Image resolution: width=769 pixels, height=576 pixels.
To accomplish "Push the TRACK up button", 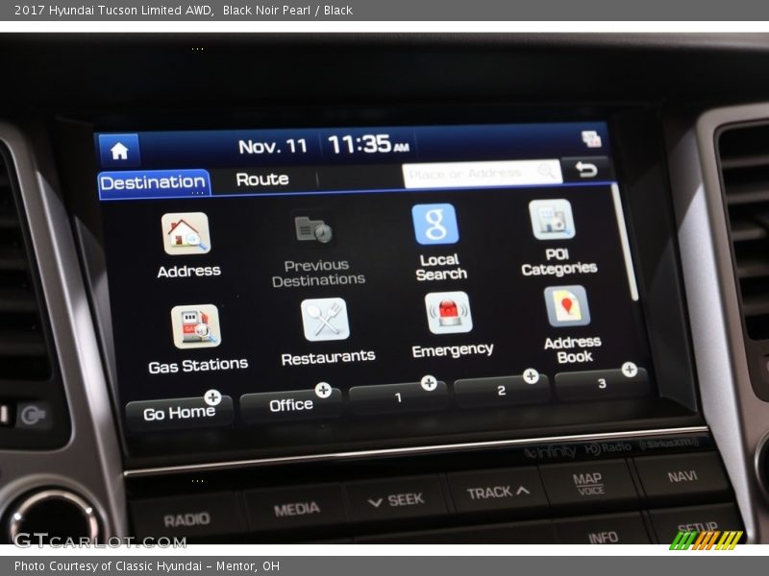I will pos(497,492).
